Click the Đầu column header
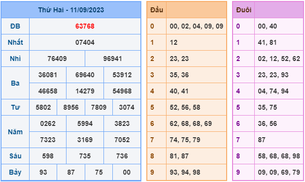The width and height of the screenshot is (305, 182). (157, 10)
